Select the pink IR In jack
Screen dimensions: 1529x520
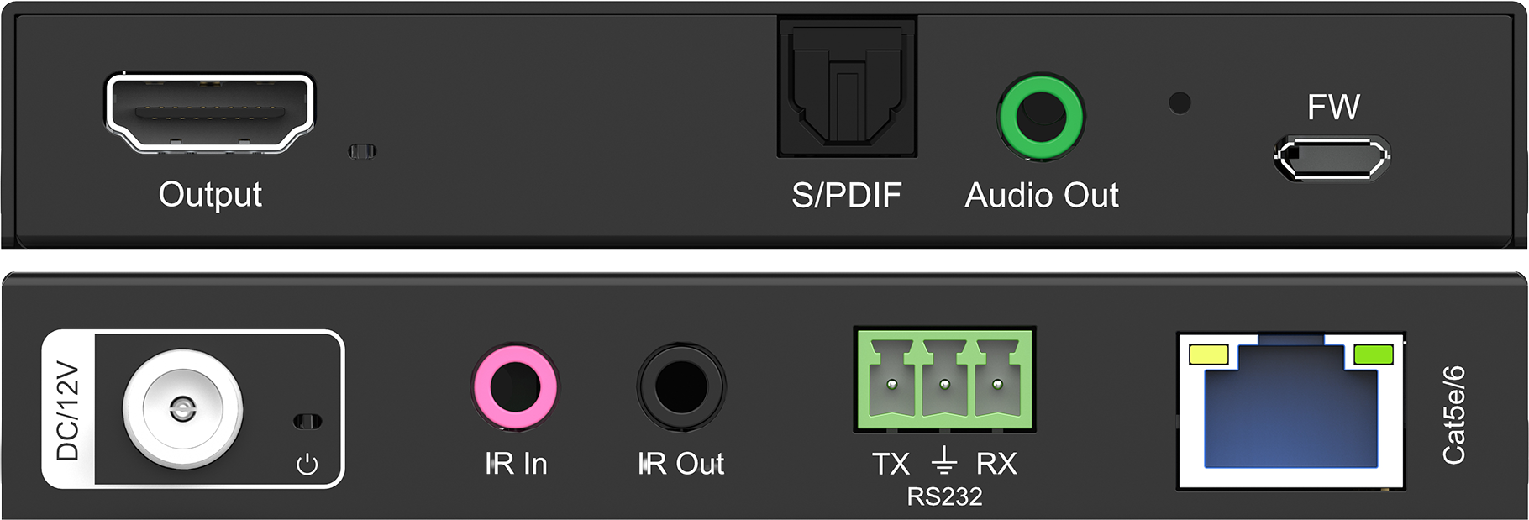(x=515, y=387)
